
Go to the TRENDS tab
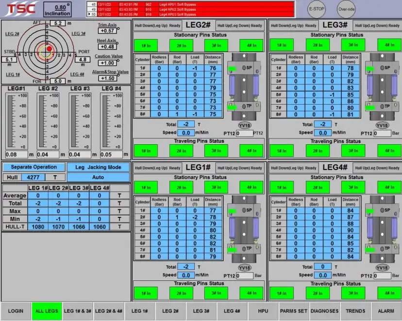pyautogui.click(x=355, y=311)
